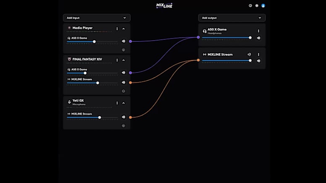Click the circular route button in FINAL FANTASY XIV card

124,91
